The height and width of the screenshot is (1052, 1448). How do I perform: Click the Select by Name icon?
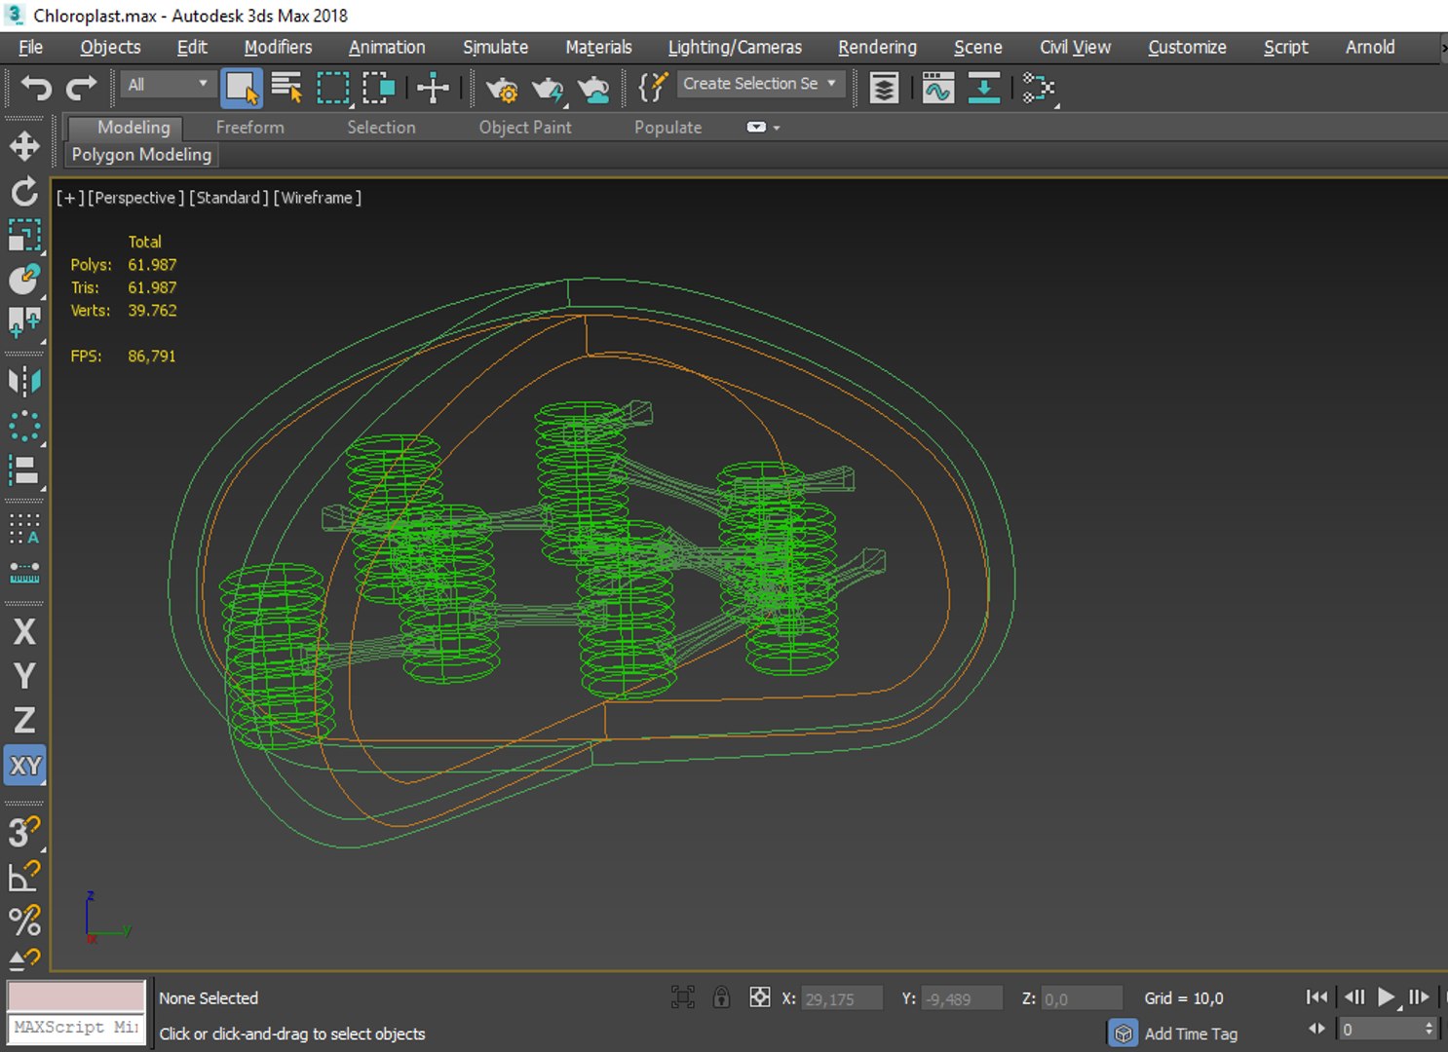286,89
